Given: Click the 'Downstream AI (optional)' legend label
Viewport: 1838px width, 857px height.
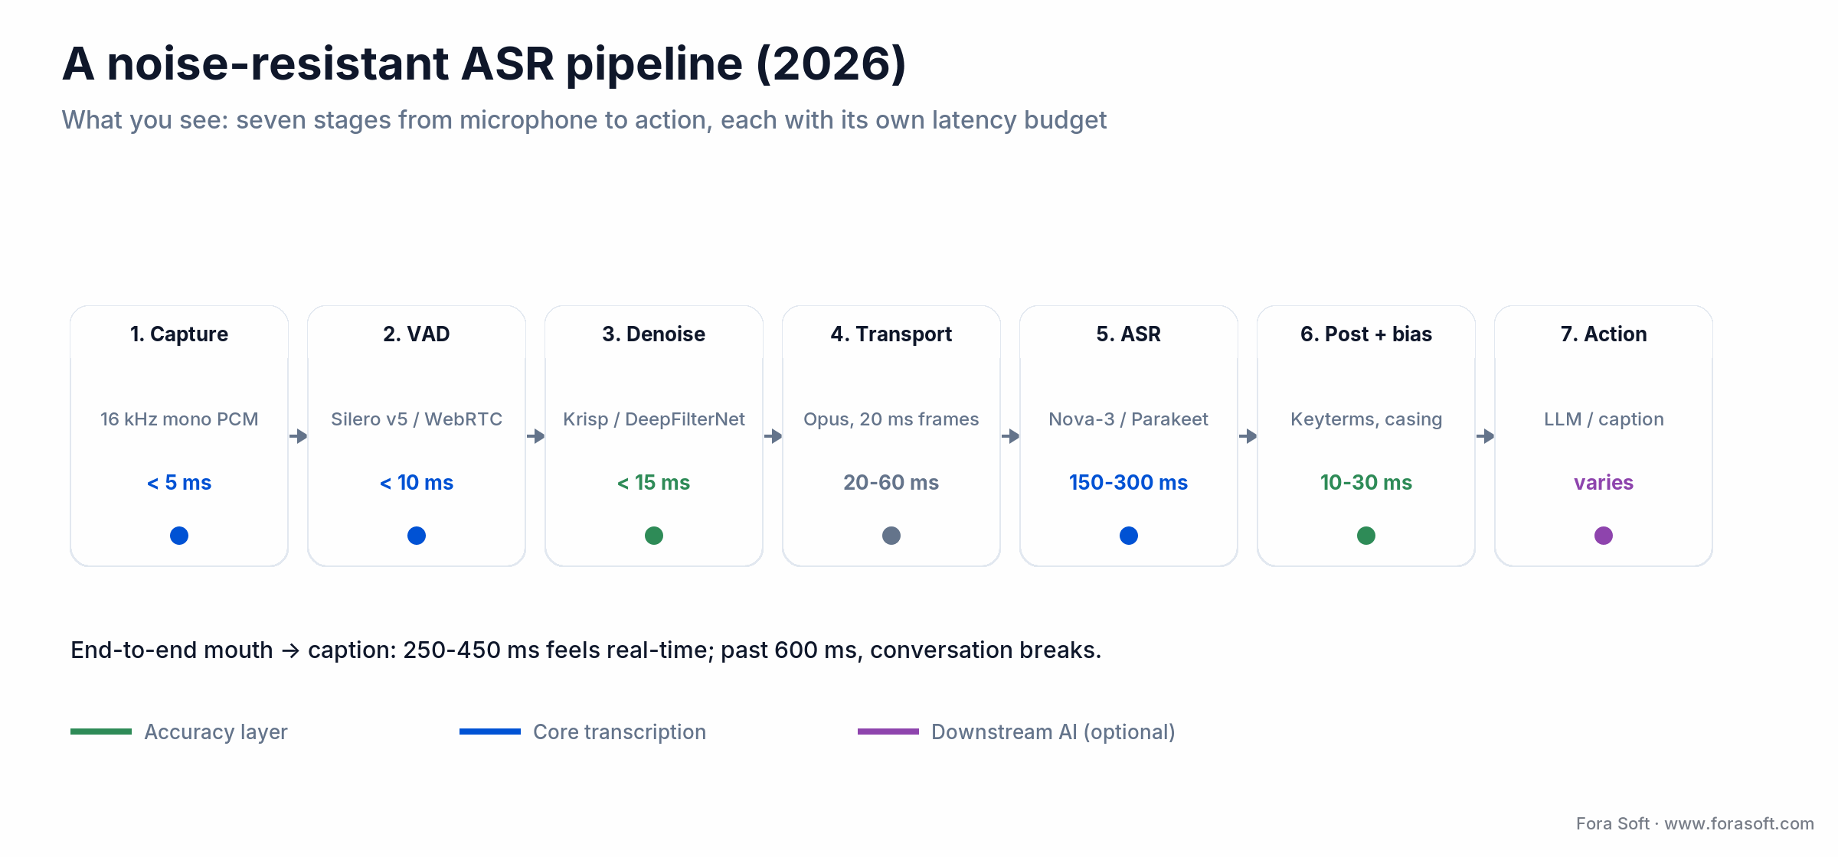Looking at the screenshot, I should tap(1053, 732).
